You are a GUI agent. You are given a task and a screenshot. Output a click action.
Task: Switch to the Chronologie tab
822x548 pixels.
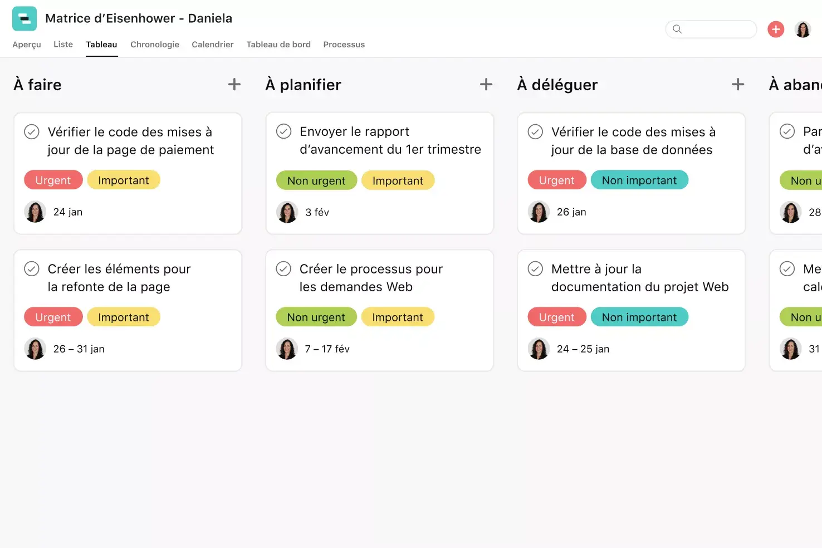(x=155, y=45)
